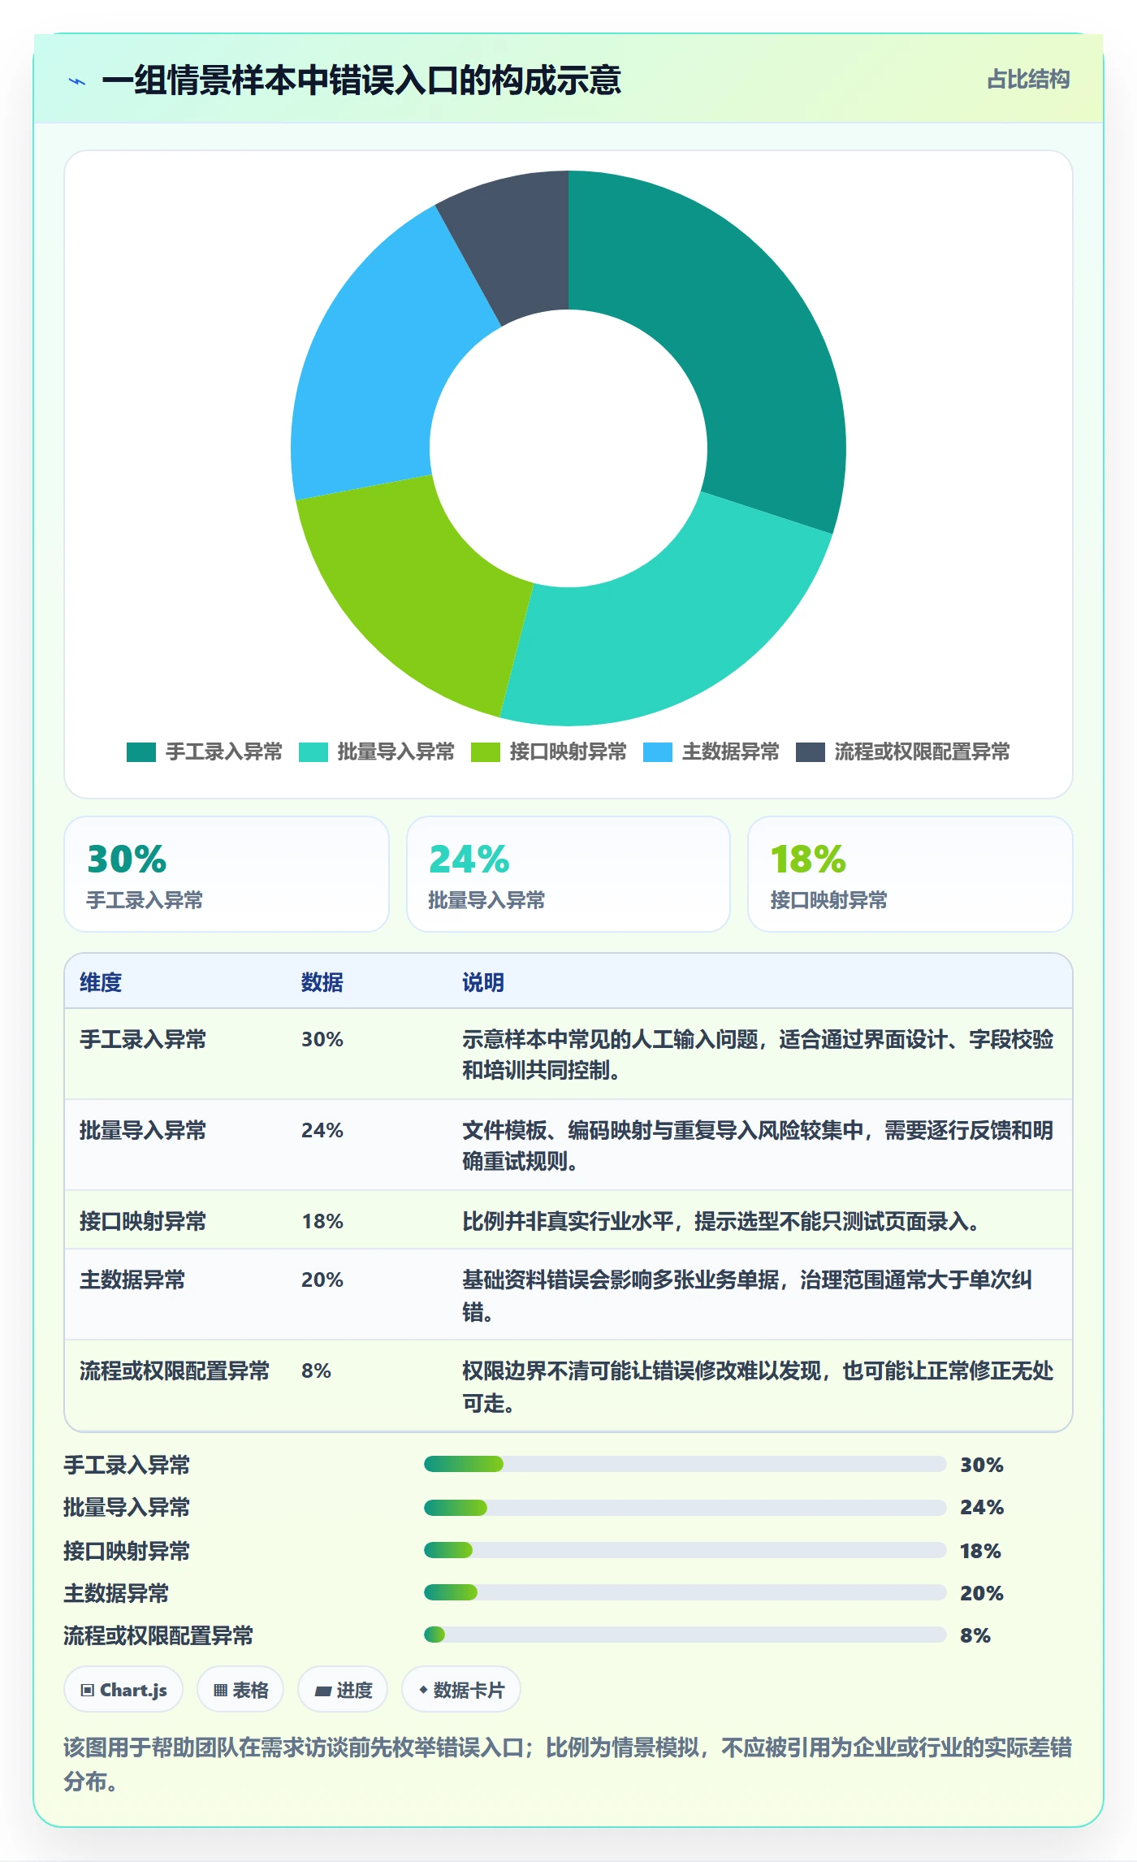Toggle 手工录入异常 legend swatch
Image resolution: width=1137 pixels, height=1862 pixels.
pos(141,752)
